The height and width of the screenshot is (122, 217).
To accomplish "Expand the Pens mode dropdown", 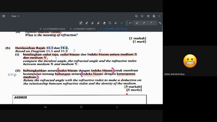I will (x=15, y=16).
